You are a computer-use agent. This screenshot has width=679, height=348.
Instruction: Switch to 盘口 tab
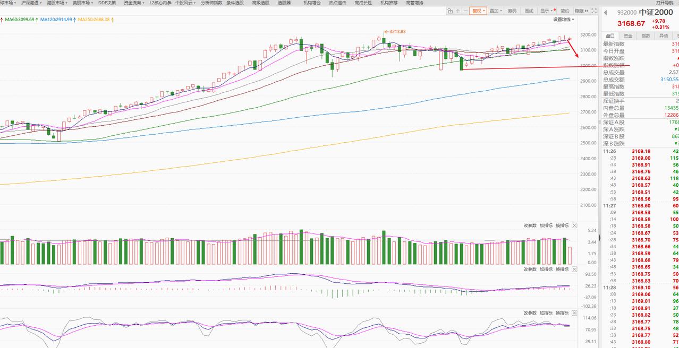610,36
